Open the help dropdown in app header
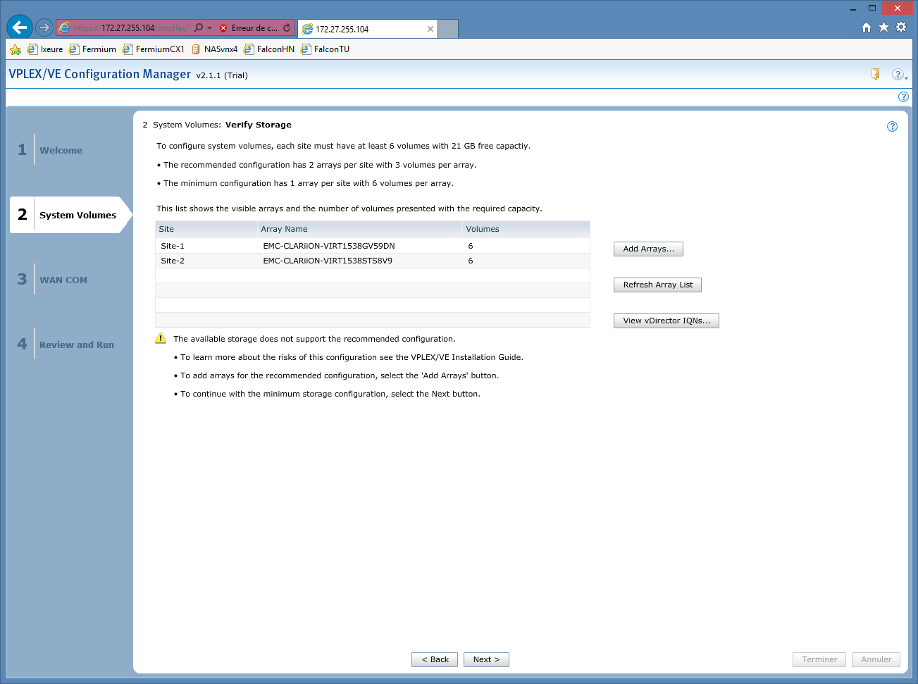 click(899, 75)
